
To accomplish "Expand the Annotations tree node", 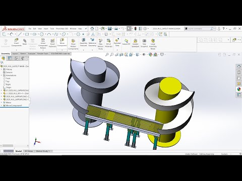I will pos(2,75).
